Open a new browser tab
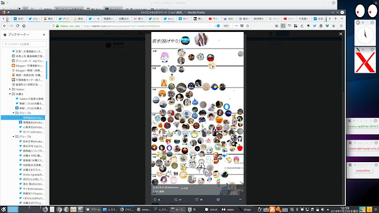The image size is (379, 213). click(336, 18)
